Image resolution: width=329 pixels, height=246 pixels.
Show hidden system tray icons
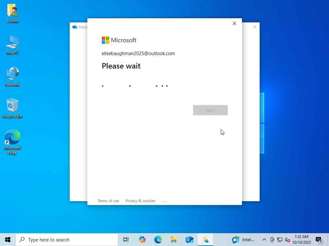coord(264,240)
